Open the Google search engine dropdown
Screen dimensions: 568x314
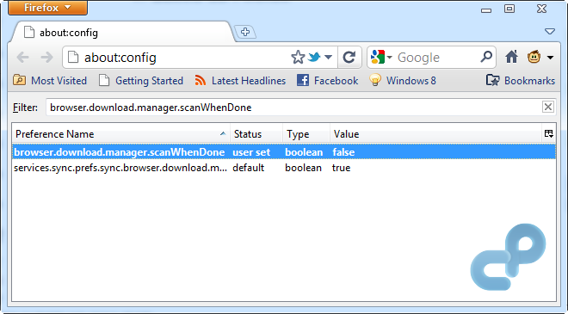pyautogui.click(x=381, y=58)
